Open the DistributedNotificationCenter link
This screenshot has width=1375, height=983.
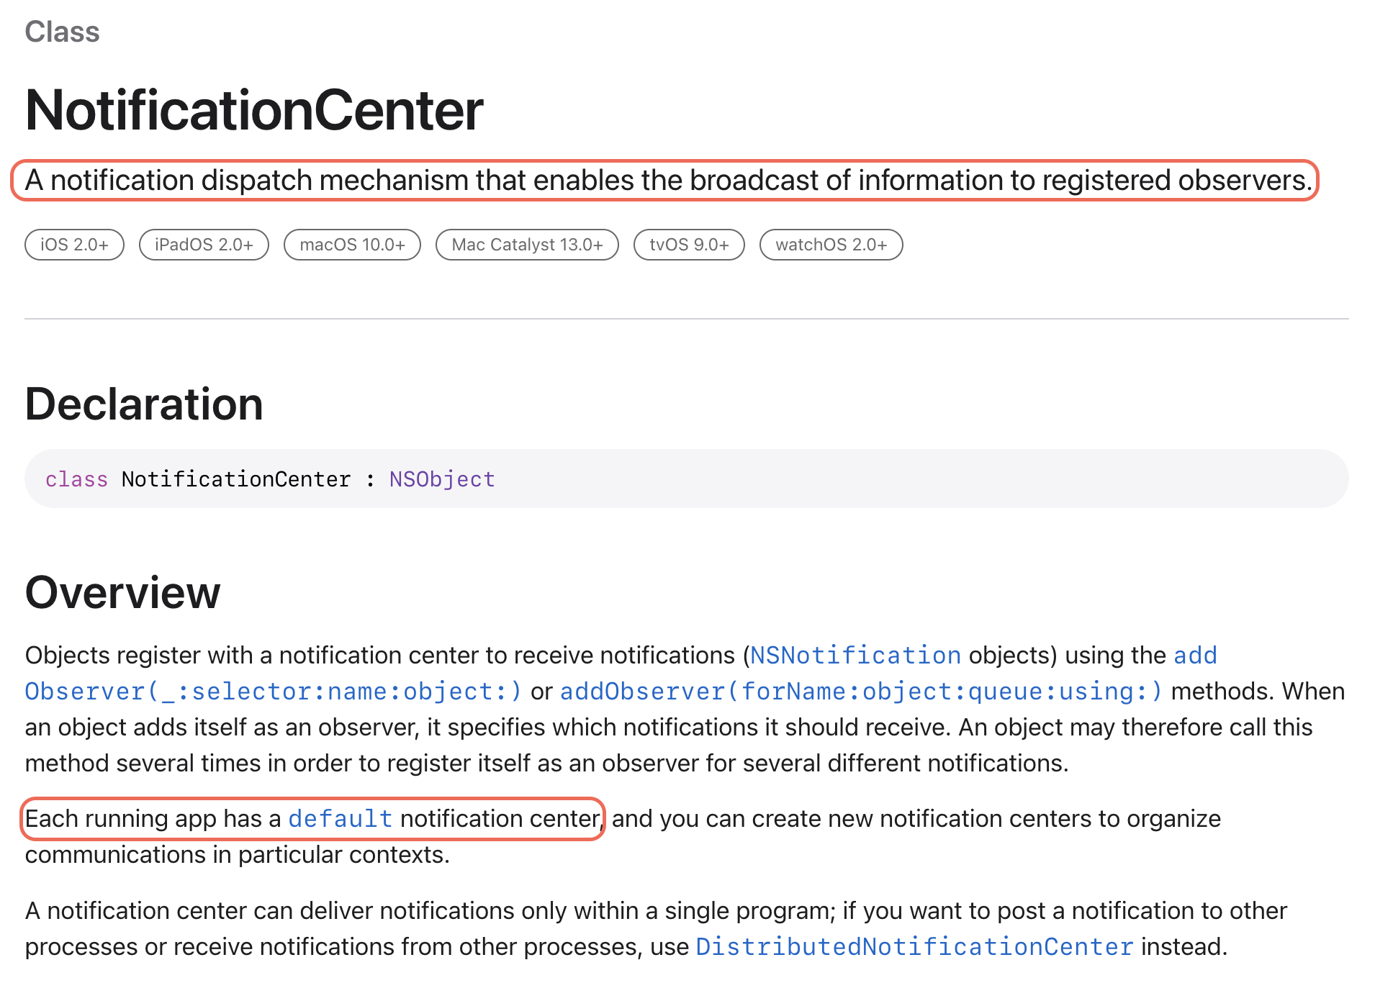pyautogui.click(x=914, y=947)
